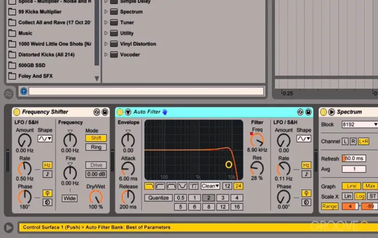Select L+R channel in Spectrum

[x=364, y=142]
